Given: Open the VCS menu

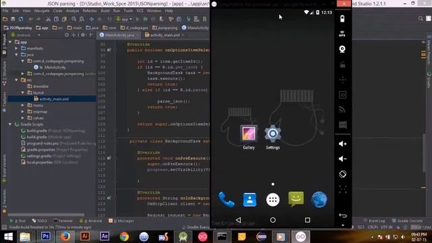Looking at the screenshot, I should pyautogui.click(x=140, y=11).
